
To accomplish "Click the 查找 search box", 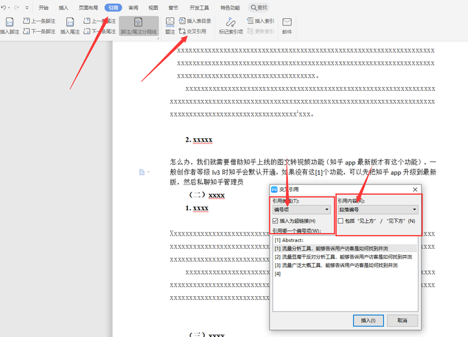I will point(259,8).
